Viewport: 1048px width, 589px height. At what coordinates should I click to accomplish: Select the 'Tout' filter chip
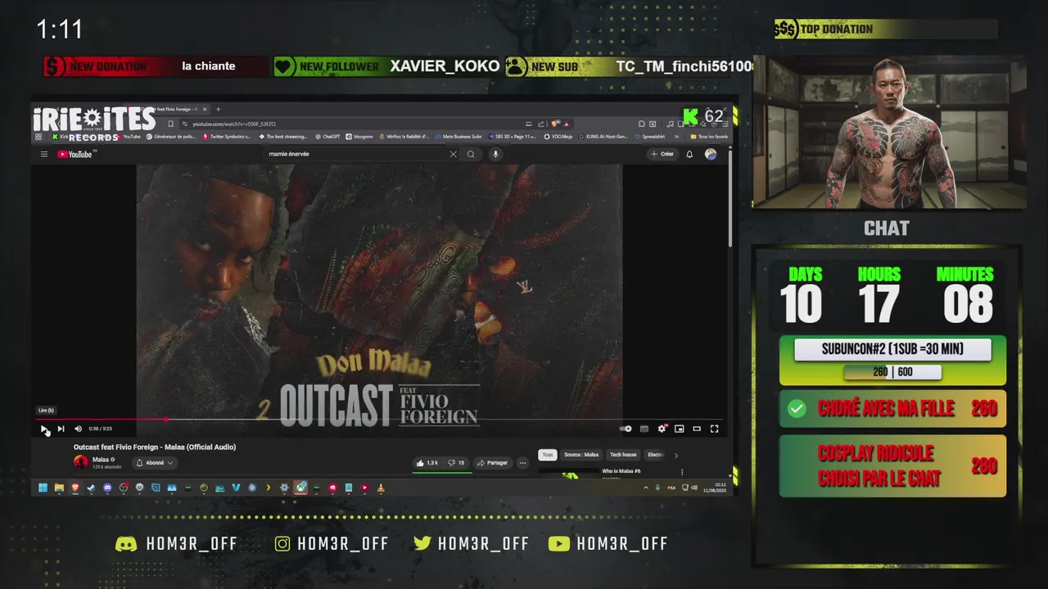(x=548, y=455)
